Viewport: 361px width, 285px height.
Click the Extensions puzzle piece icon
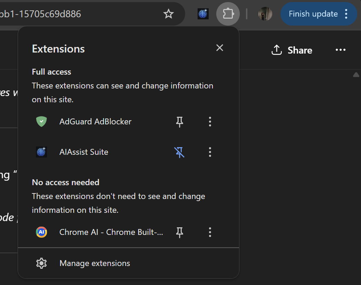coord(228,14)
